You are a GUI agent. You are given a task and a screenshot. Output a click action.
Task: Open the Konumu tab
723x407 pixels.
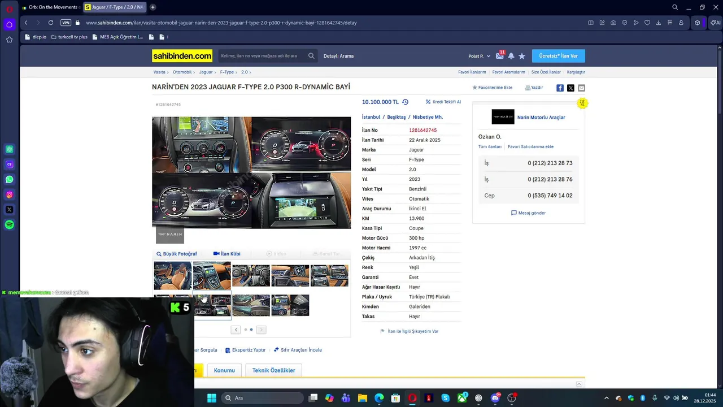224,370
